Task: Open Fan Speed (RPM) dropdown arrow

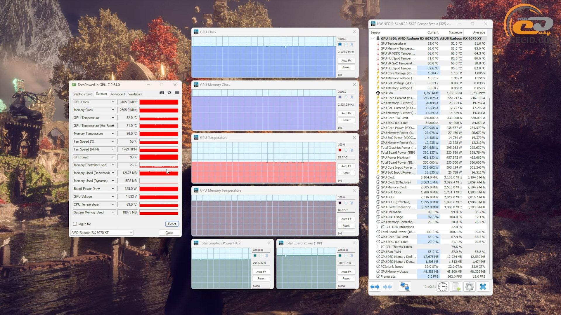Action: tap(113, 149)
